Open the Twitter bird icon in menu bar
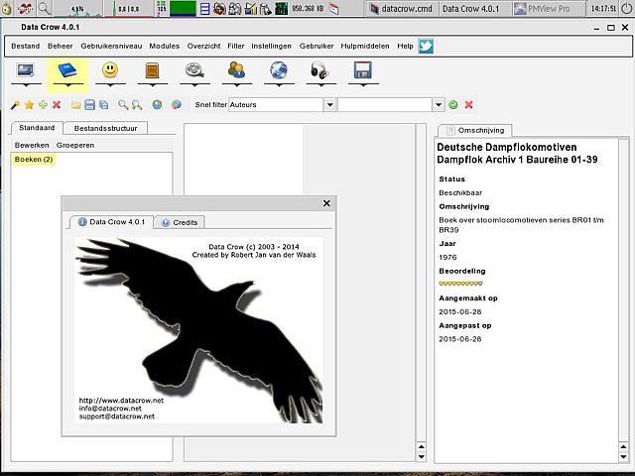Viewport: 635px width, 476px height. pos(426,46)
